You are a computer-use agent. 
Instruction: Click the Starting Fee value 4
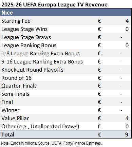point(127,21)
